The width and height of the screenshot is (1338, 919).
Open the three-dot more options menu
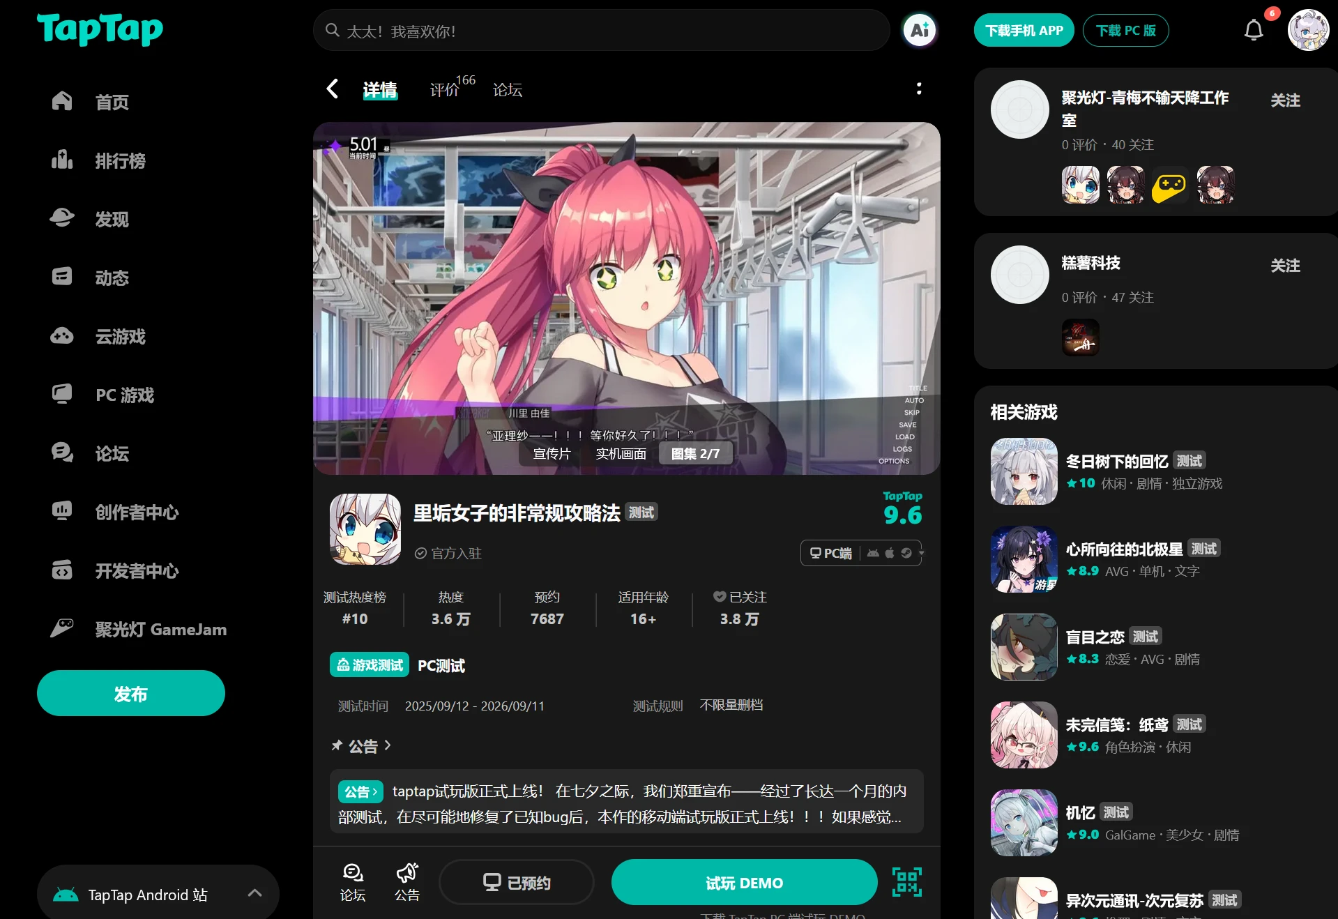[919, 89]
